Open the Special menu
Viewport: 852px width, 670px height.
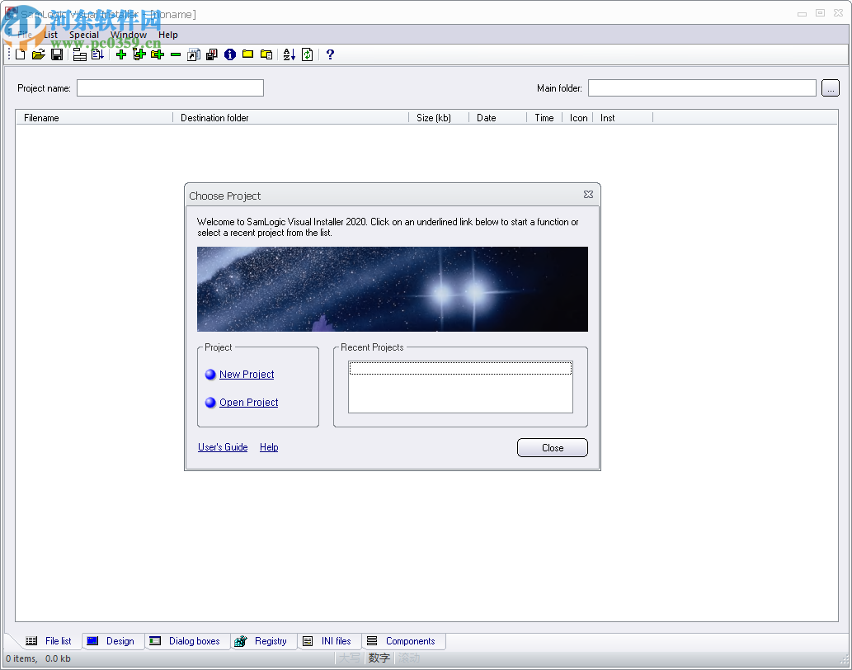pyautogui.click(x=83, y=35)
